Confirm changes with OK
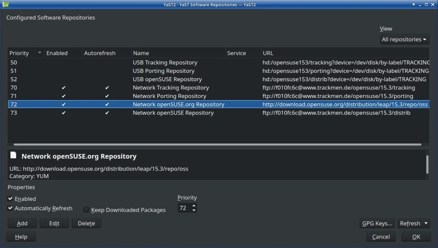This screenshot has width=438, height=248. coord(416,237)
